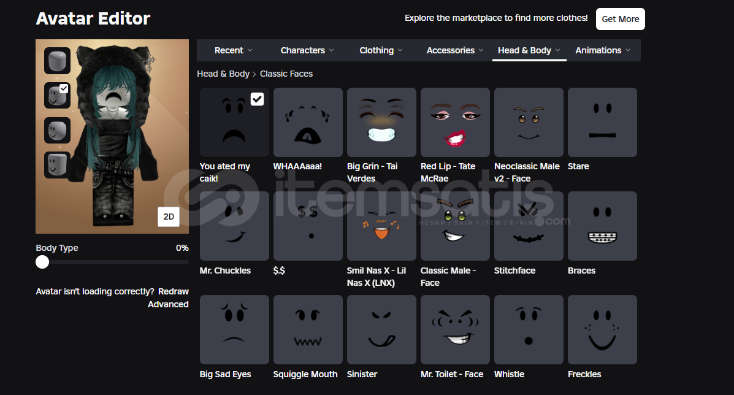This screenshot has width=734, height=395.
Task: Click the 'Avatar isn't loading correctly?' text
Action: pos(95,291)
